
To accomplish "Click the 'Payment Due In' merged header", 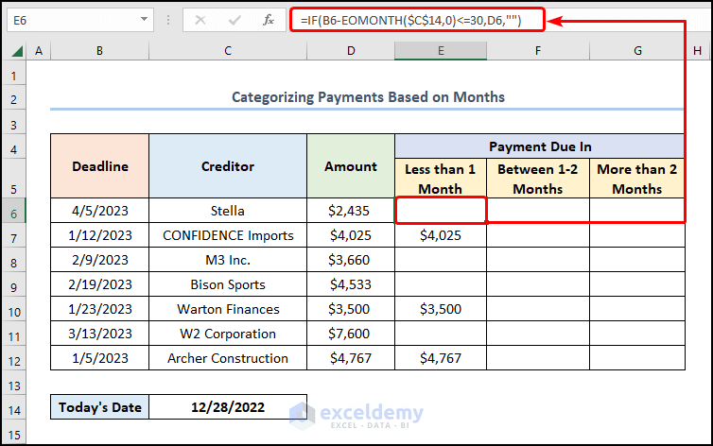I will click(x=540, y=146).
